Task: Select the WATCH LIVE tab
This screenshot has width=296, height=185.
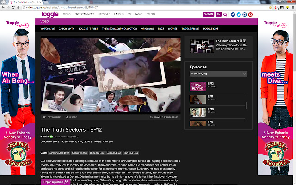Action: pos(47,29)
